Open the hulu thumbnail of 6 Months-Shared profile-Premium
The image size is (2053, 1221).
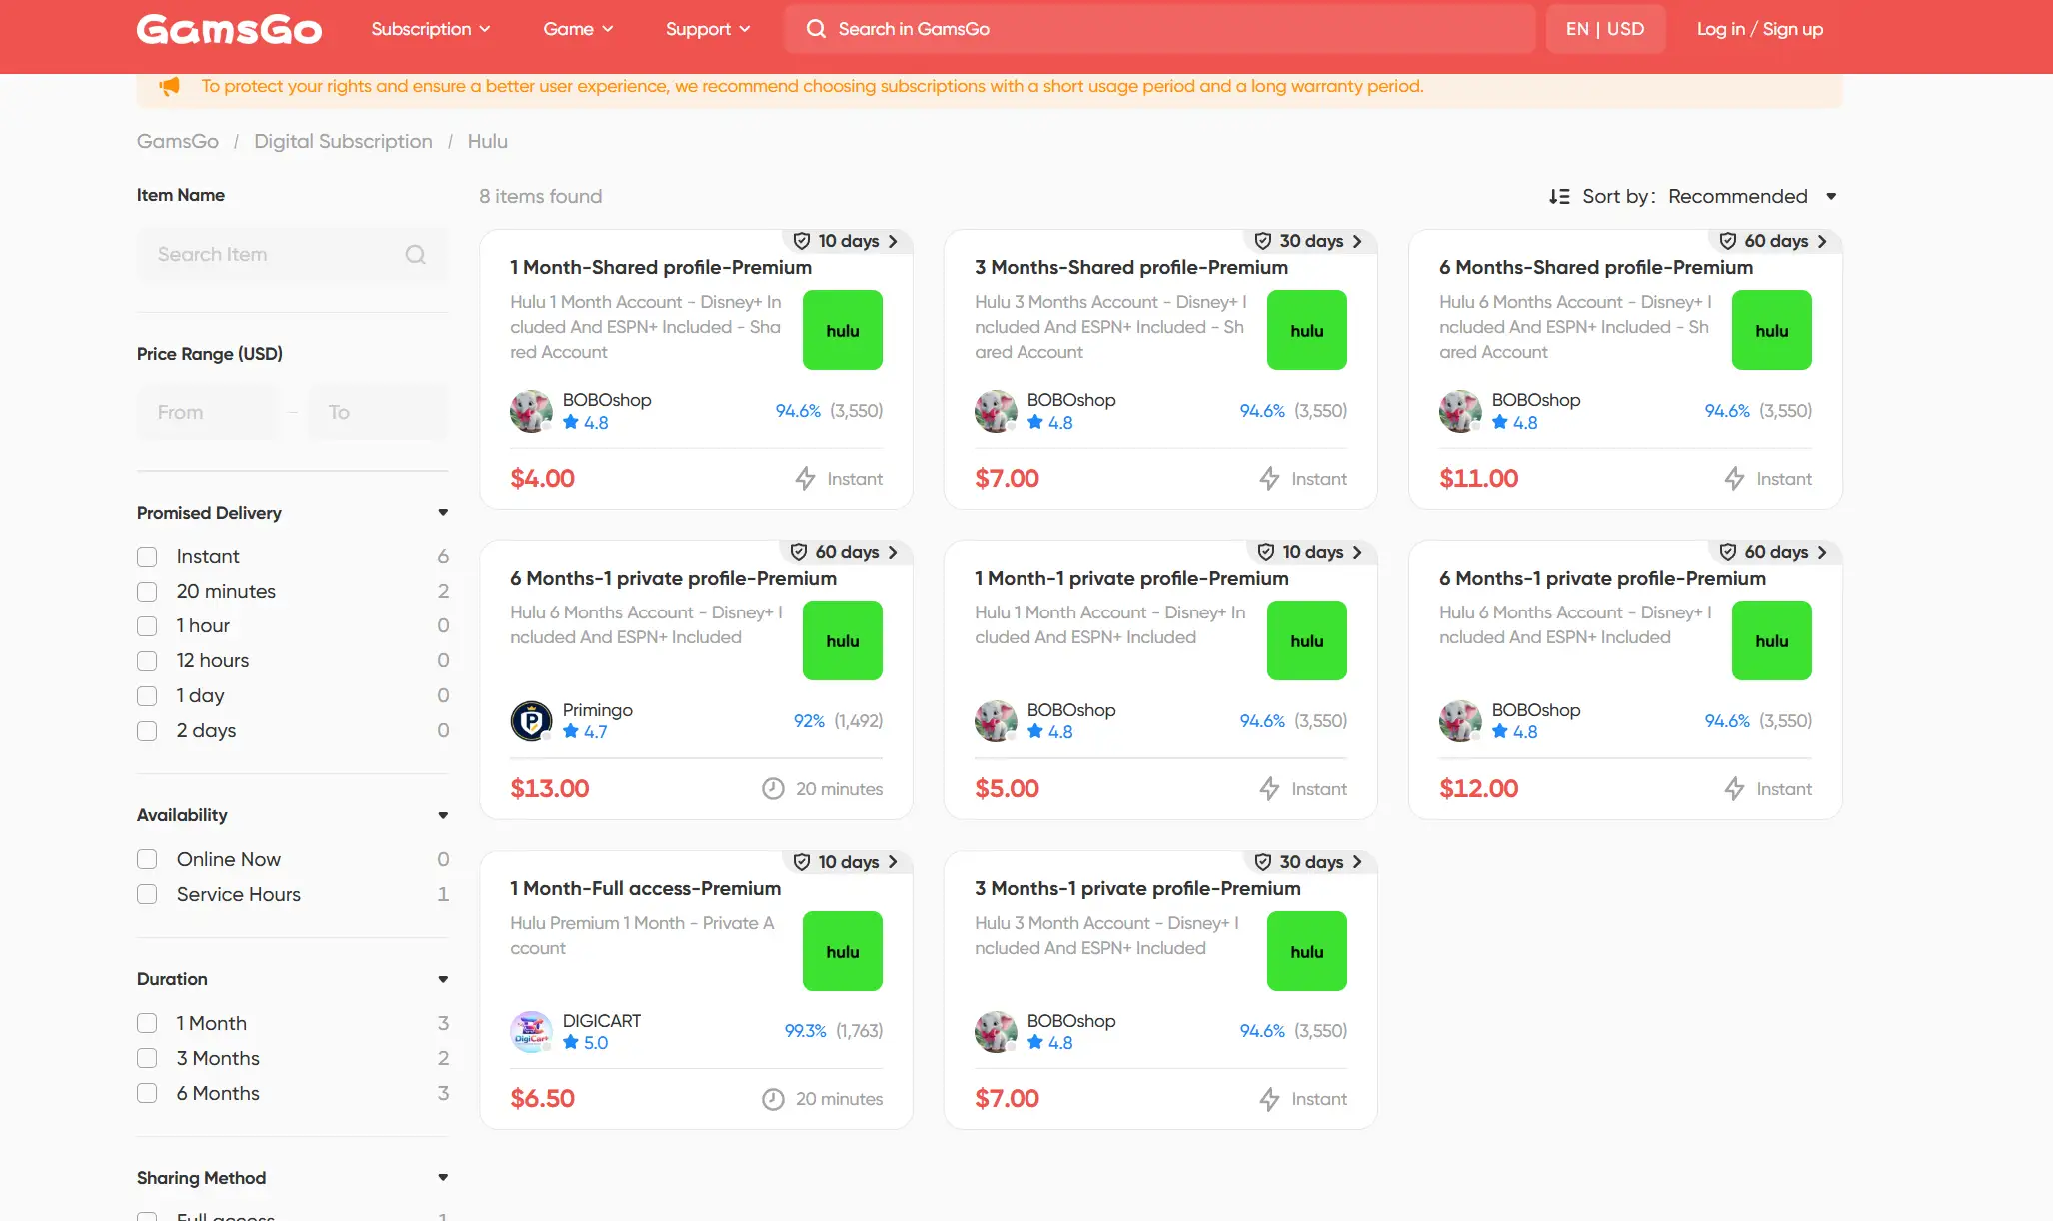pos(1772,330)
